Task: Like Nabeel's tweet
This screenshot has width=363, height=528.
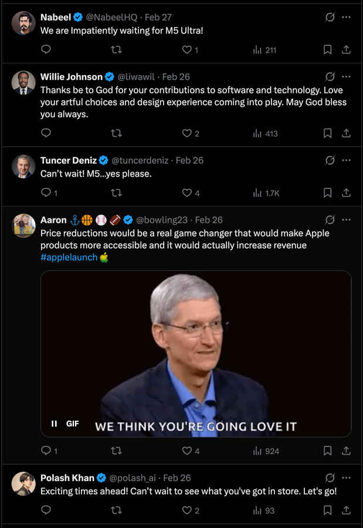Action: click(187, 50)
